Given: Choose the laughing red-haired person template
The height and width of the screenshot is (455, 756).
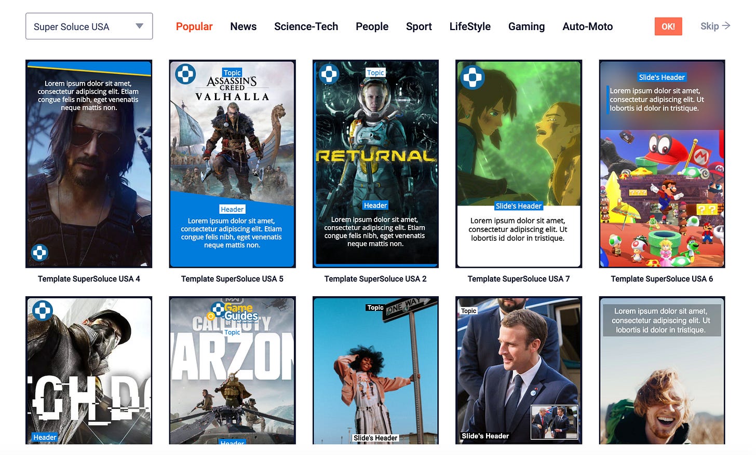Looking at the screenshot, I should [x=662, y=370].
